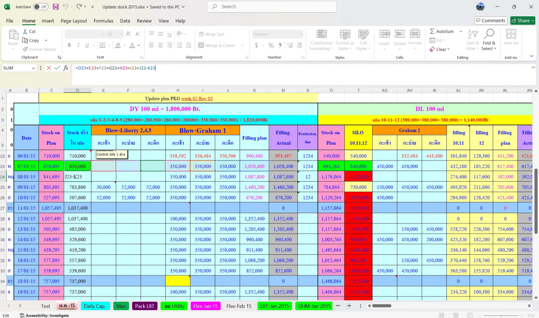The width and height of the screenshot is (539, 318).
Task: Click the Cut scissors icon
Action: [x=25, y=32]
